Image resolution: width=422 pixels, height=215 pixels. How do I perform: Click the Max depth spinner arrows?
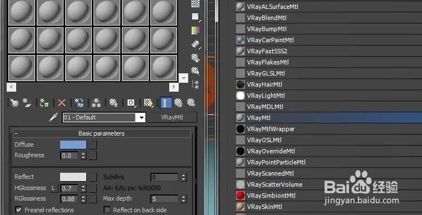click(184, 199)
